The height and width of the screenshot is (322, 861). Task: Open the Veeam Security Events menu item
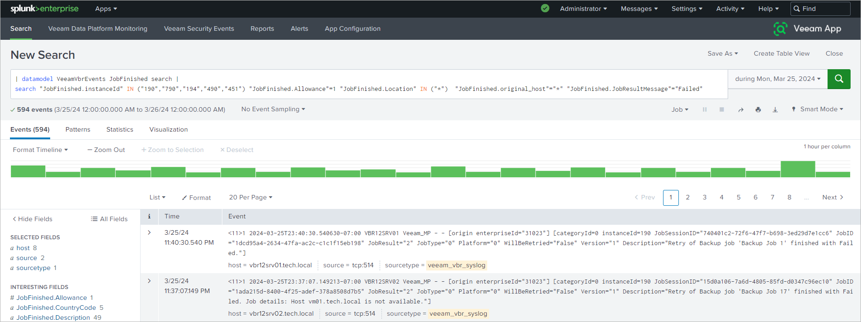pyautogui.click(x=199, y=28)
